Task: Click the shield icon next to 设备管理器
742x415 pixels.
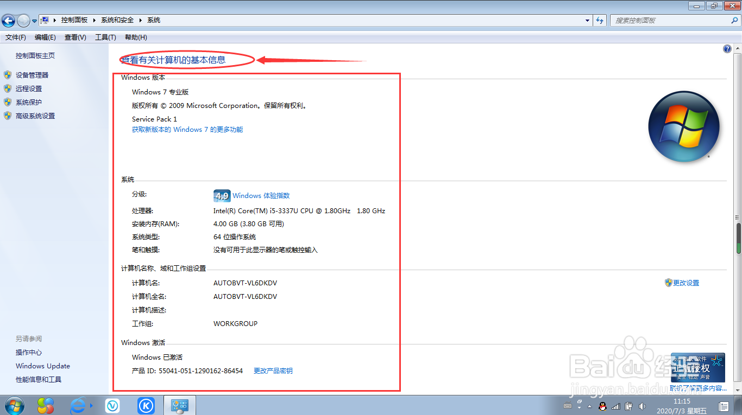Action: click(8, 75)
